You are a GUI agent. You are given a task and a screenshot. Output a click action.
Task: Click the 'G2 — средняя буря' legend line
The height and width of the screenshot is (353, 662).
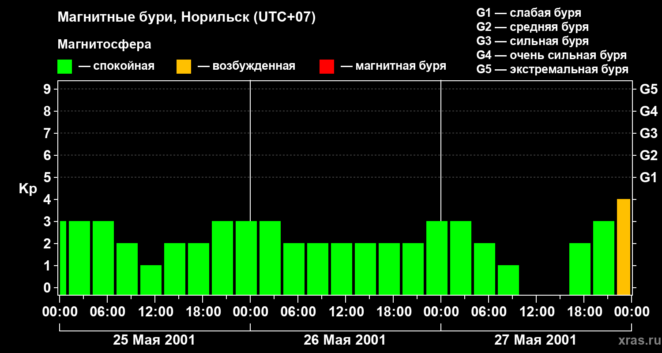tap(532, 27)
